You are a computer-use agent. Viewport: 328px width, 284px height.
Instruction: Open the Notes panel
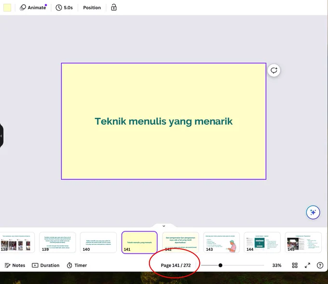[15, 265]
